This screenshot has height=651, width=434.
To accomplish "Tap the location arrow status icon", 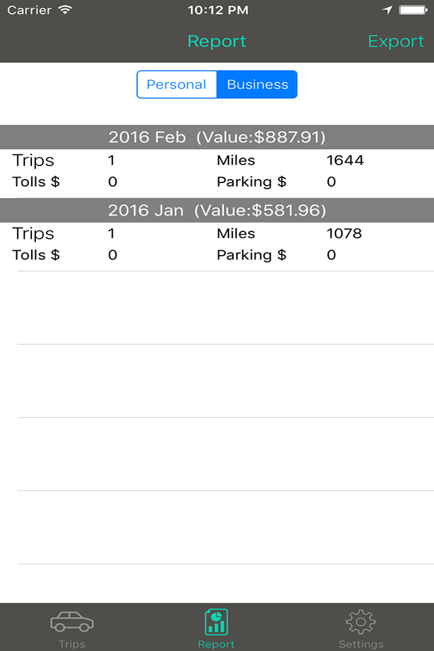I will (x=387, y=10).
